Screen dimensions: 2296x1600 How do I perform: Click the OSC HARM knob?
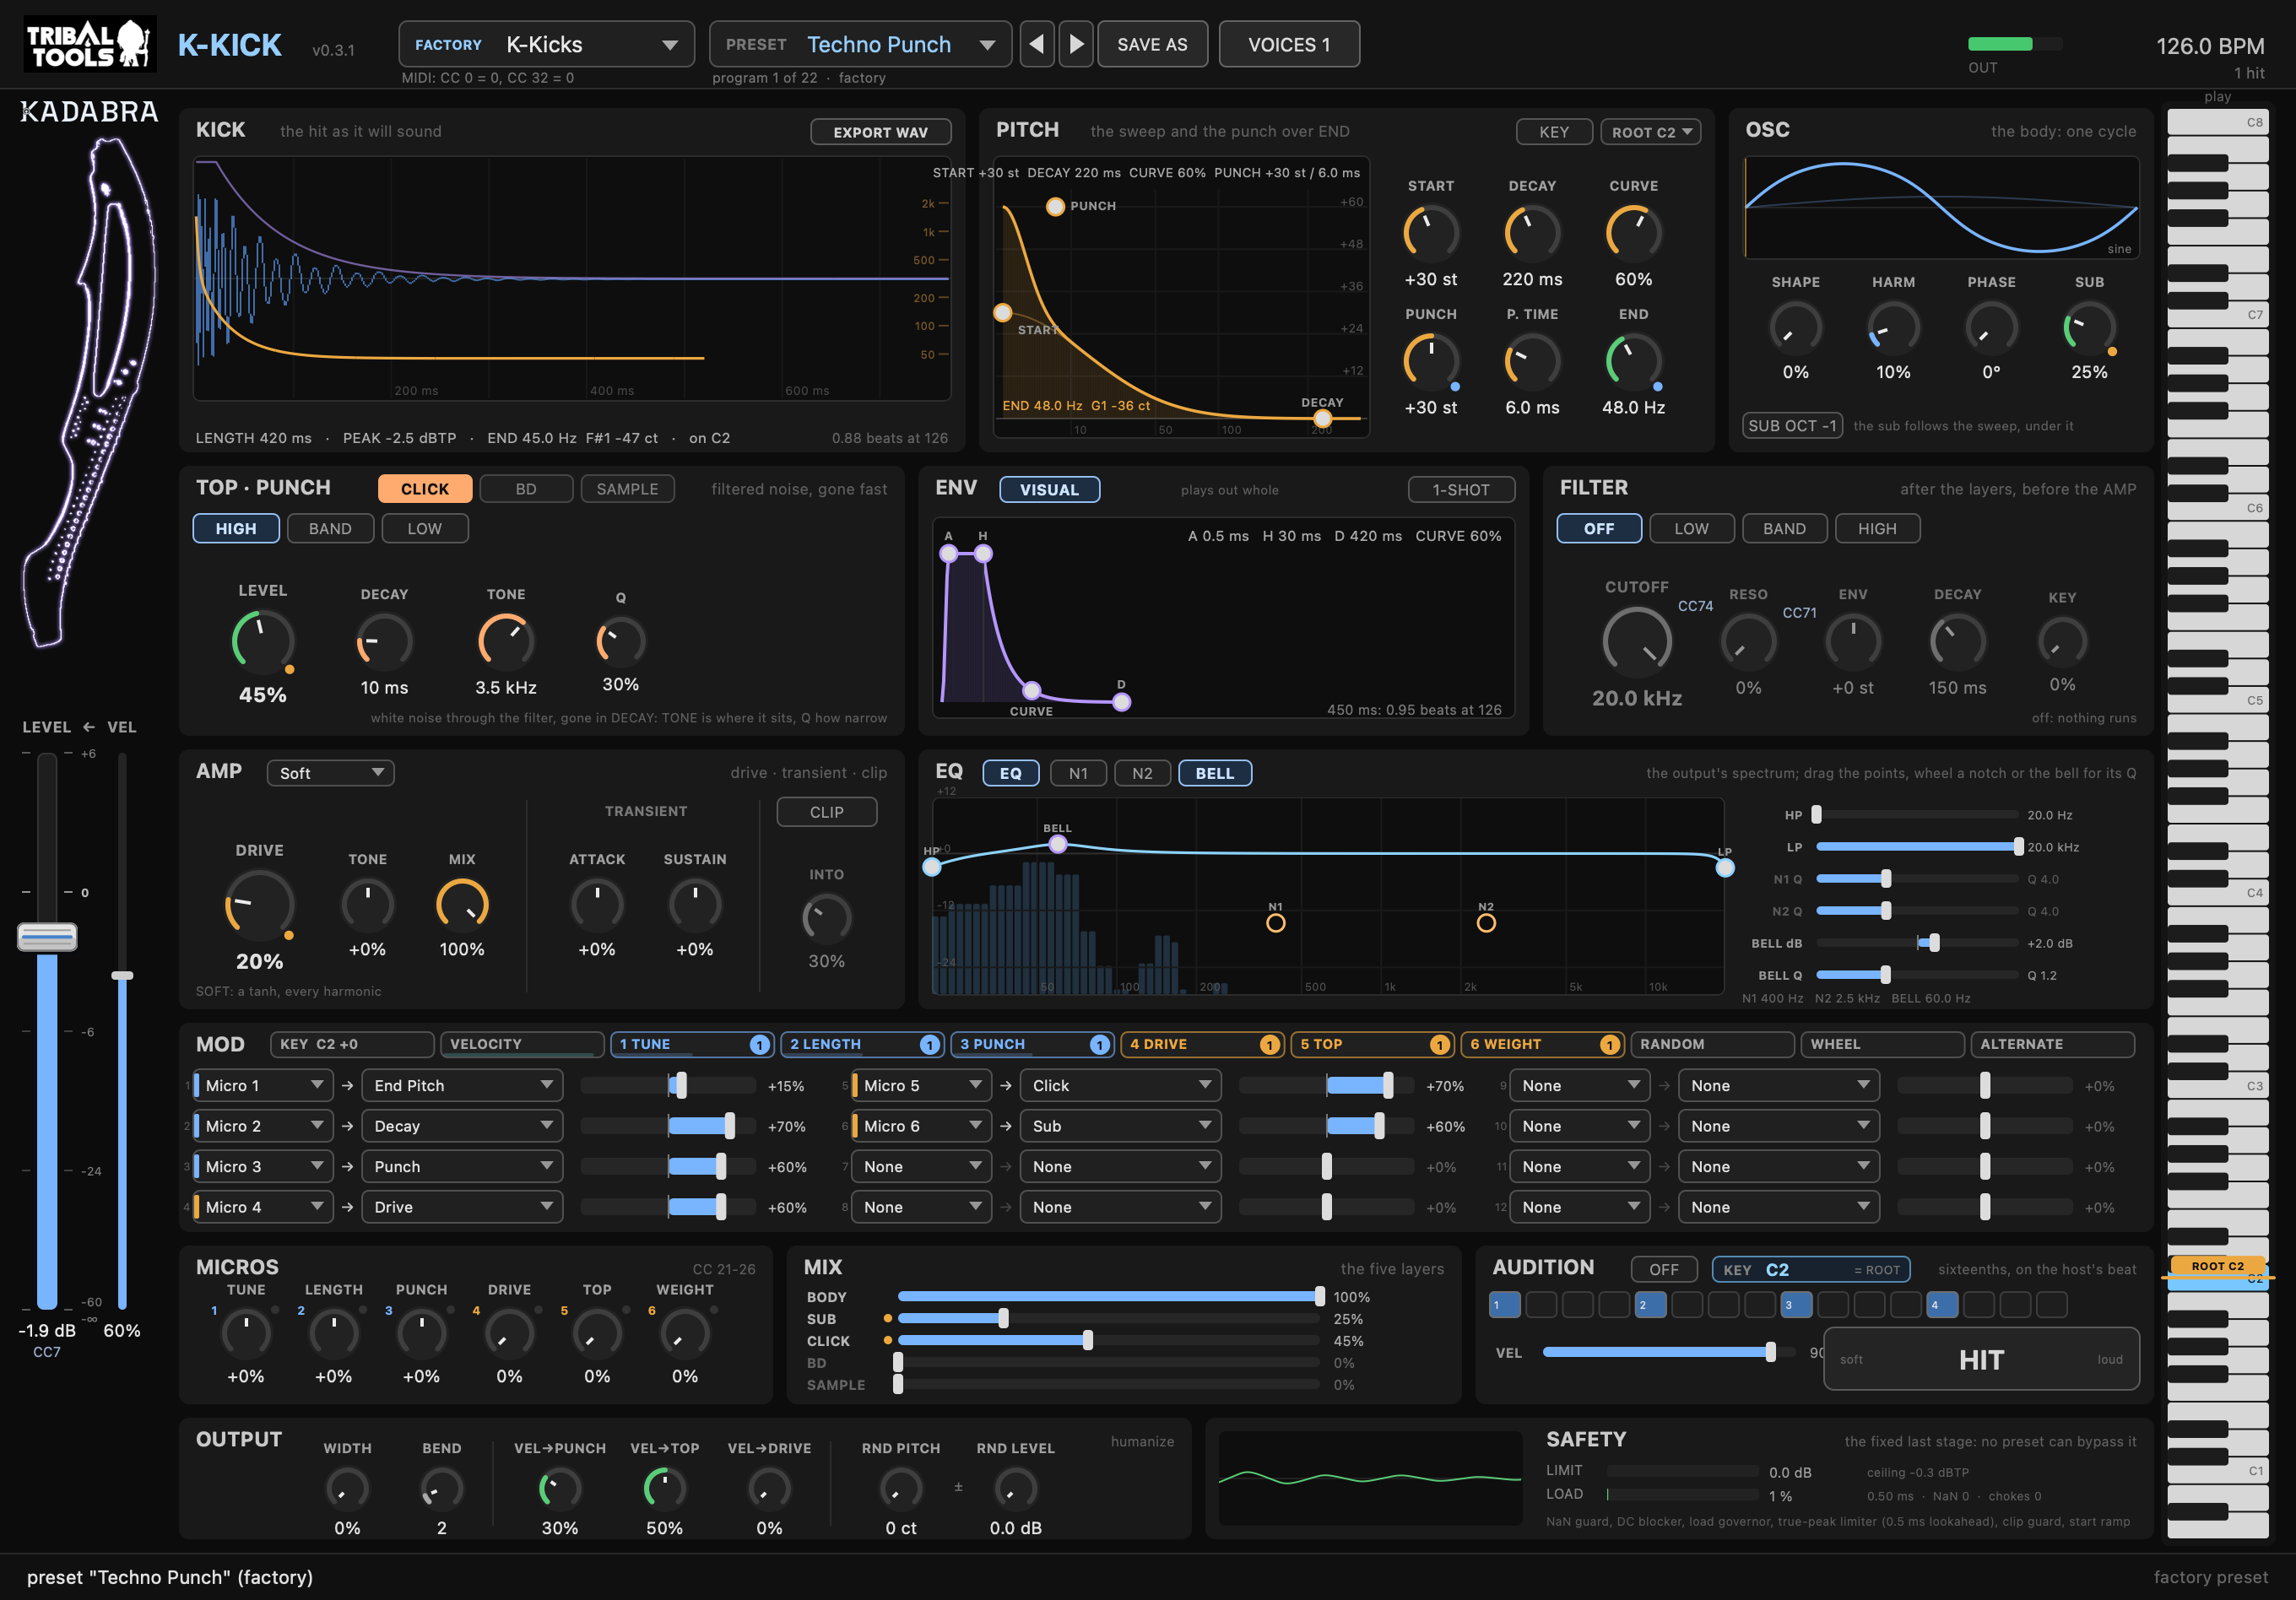tap(1893, 328)
